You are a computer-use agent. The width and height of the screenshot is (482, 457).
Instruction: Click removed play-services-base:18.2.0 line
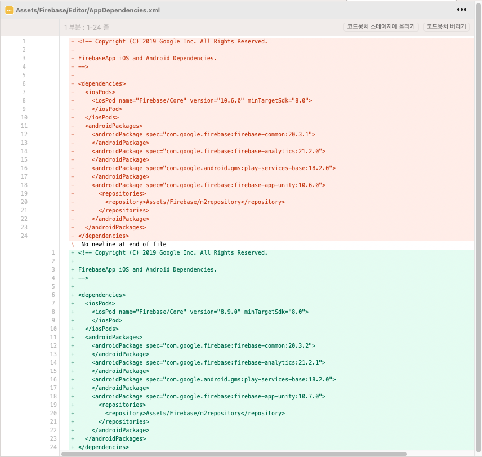[x=271, y=168]
